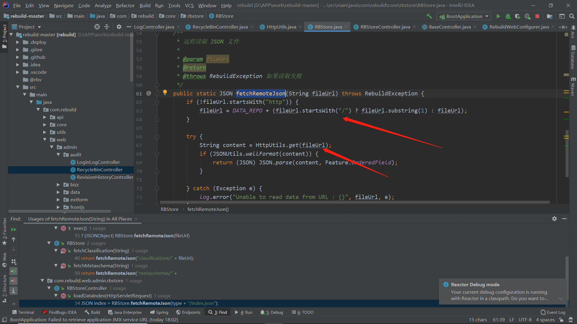Viewport: 577px width, 324px height.
Task: Expand the .github folder in Project tree
Action: (x=18, y=57)
